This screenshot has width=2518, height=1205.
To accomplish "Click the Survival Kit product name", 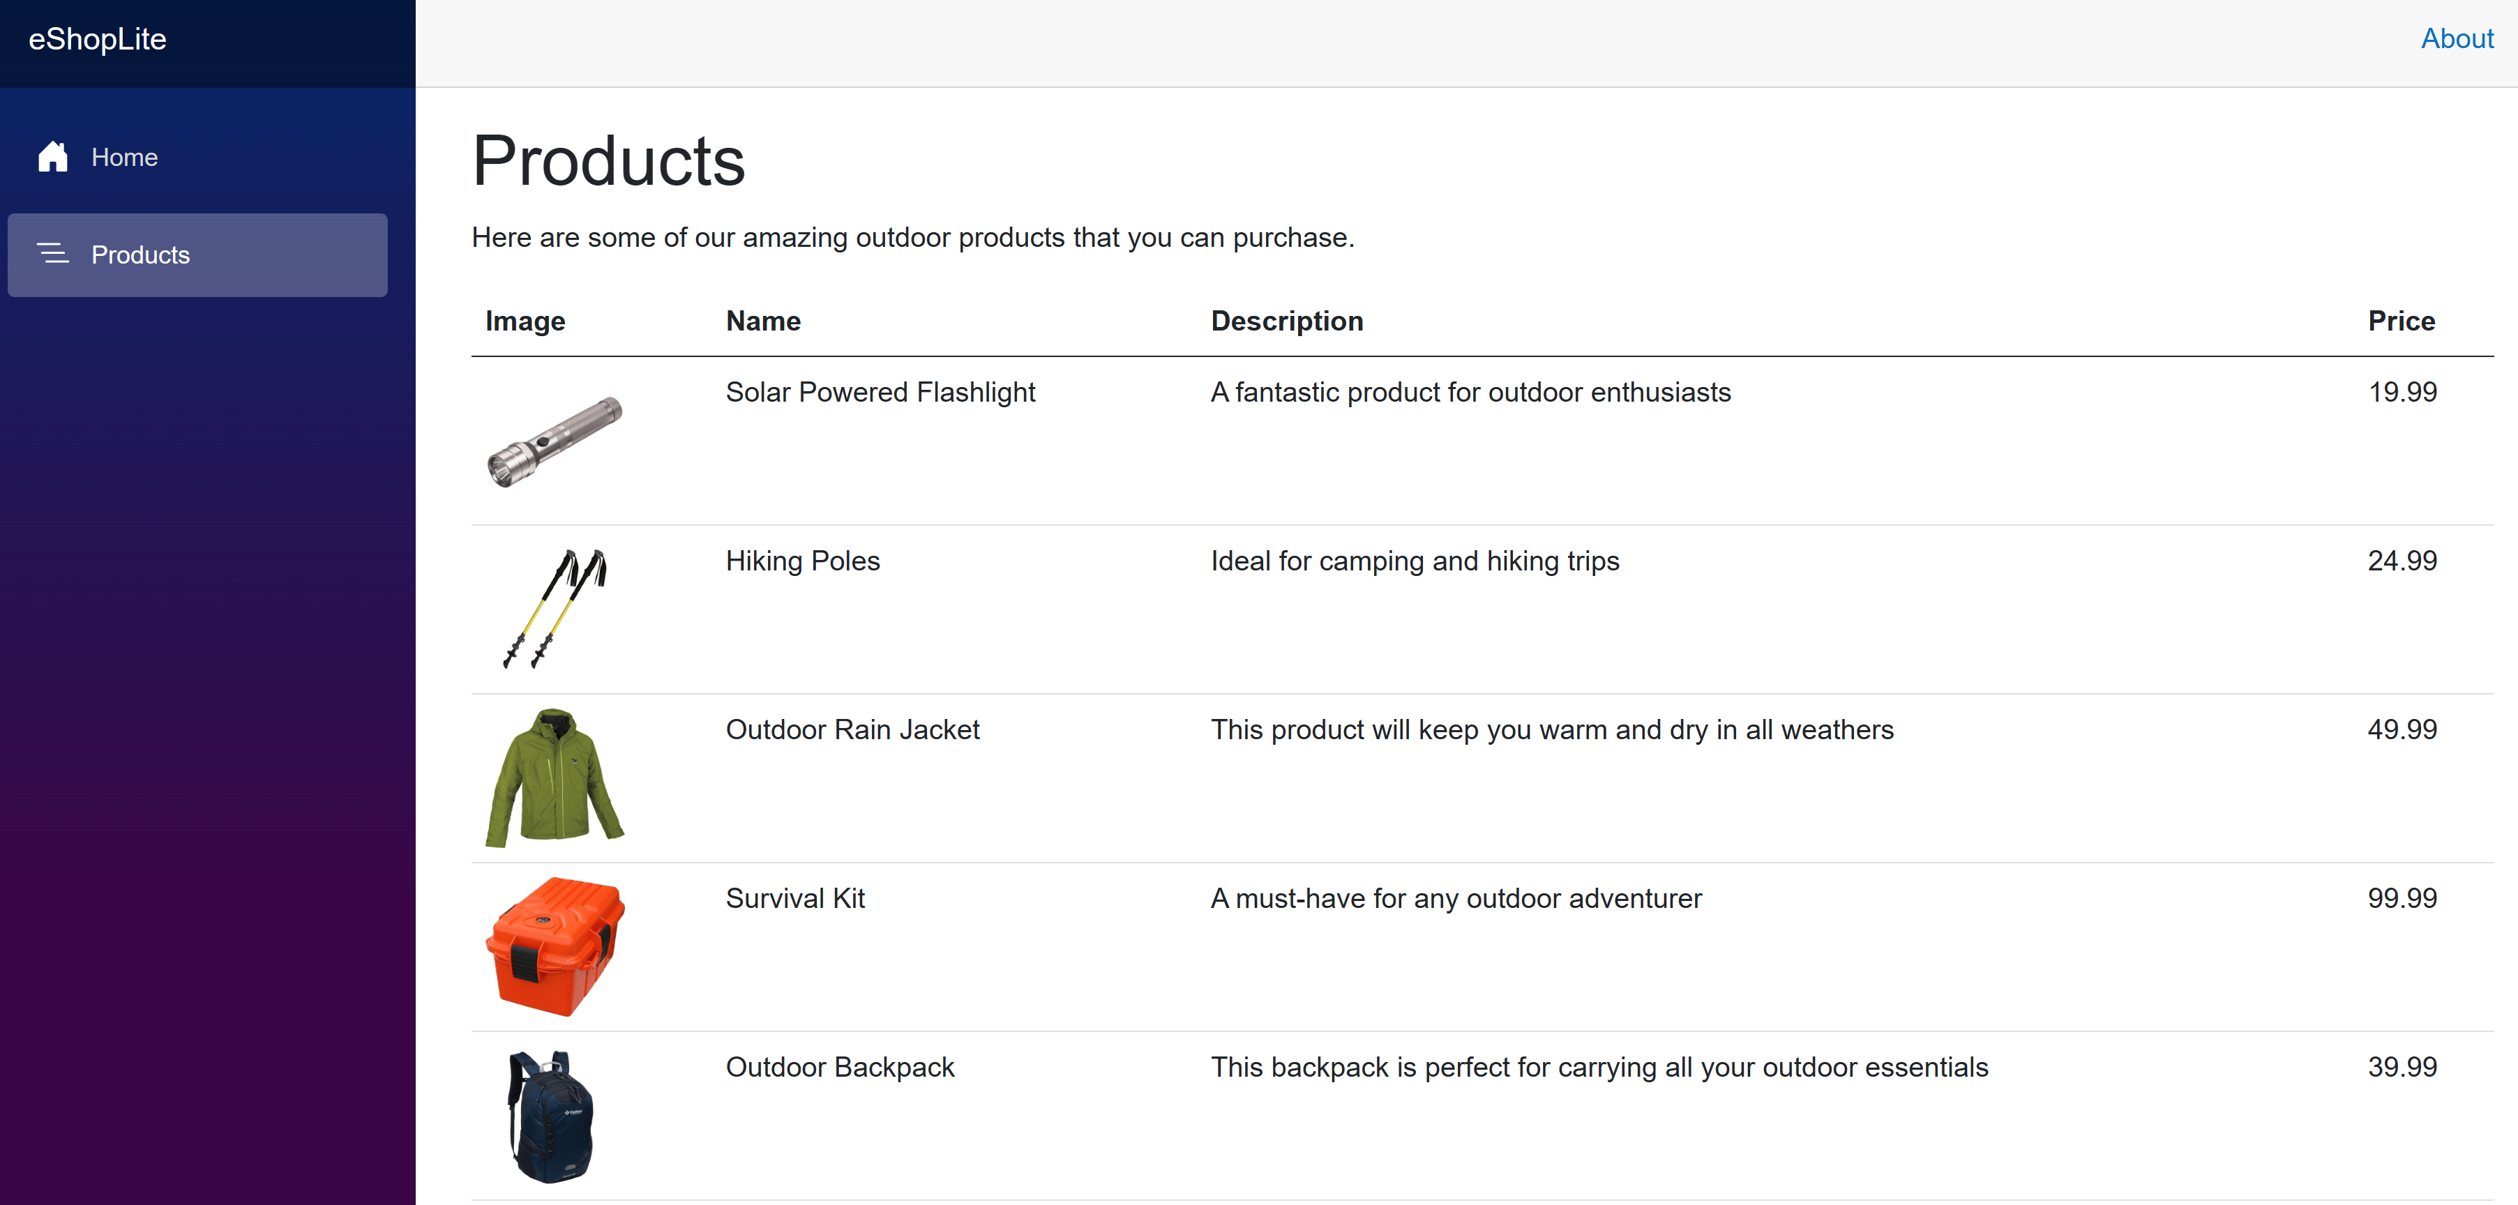I will point(794,898).
